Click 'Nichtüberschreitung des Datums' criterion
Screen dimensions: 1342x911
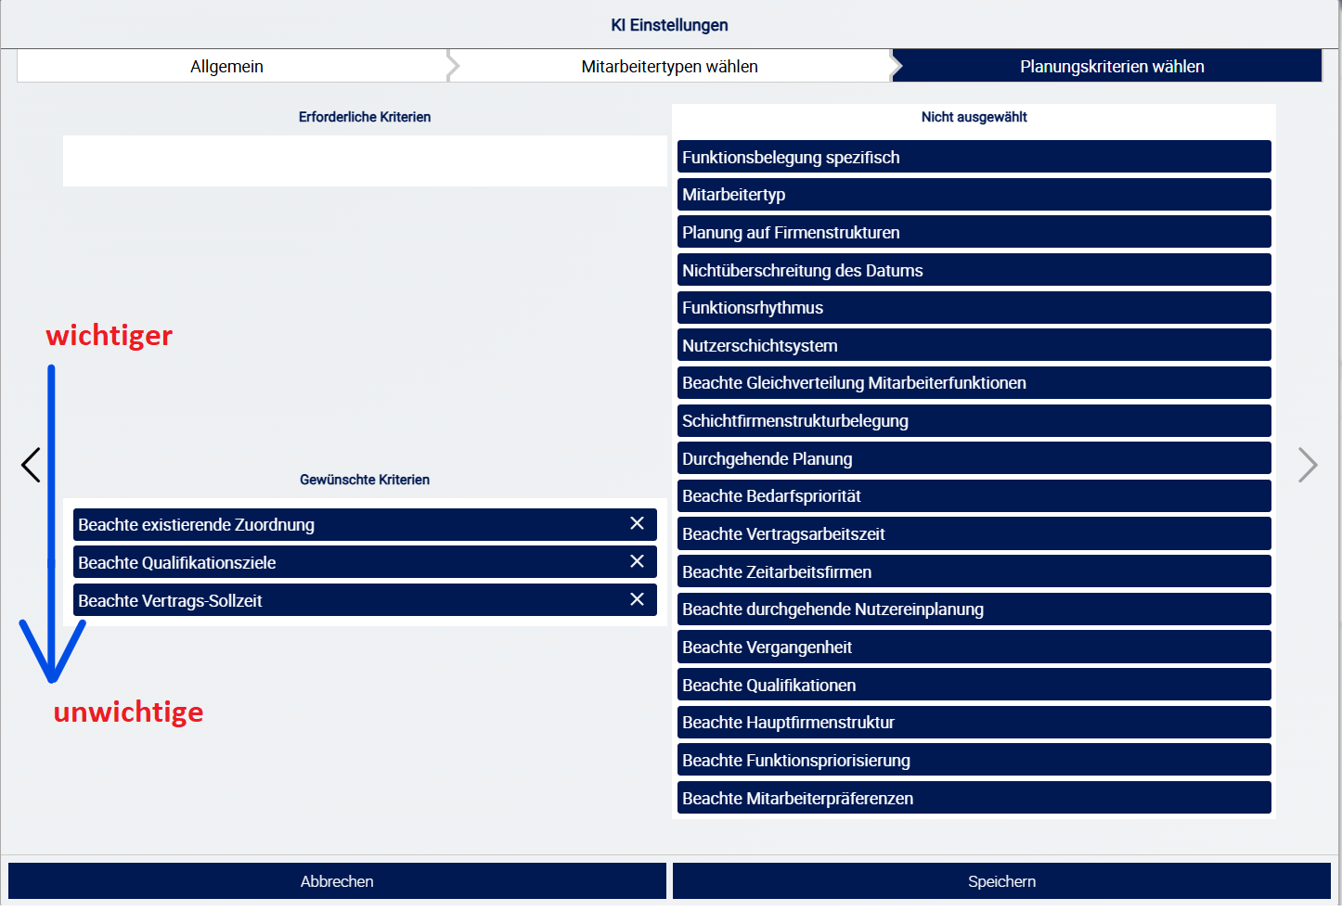pyautogui.click(x=974, y=270)
